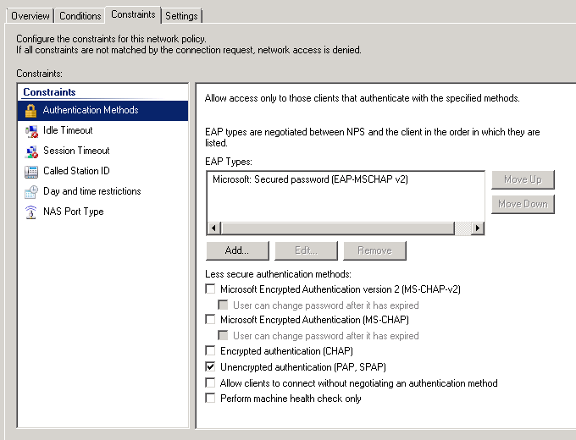Click the Idle Timeout icon
The image size is (576, 440).
[x=31, y=131]
